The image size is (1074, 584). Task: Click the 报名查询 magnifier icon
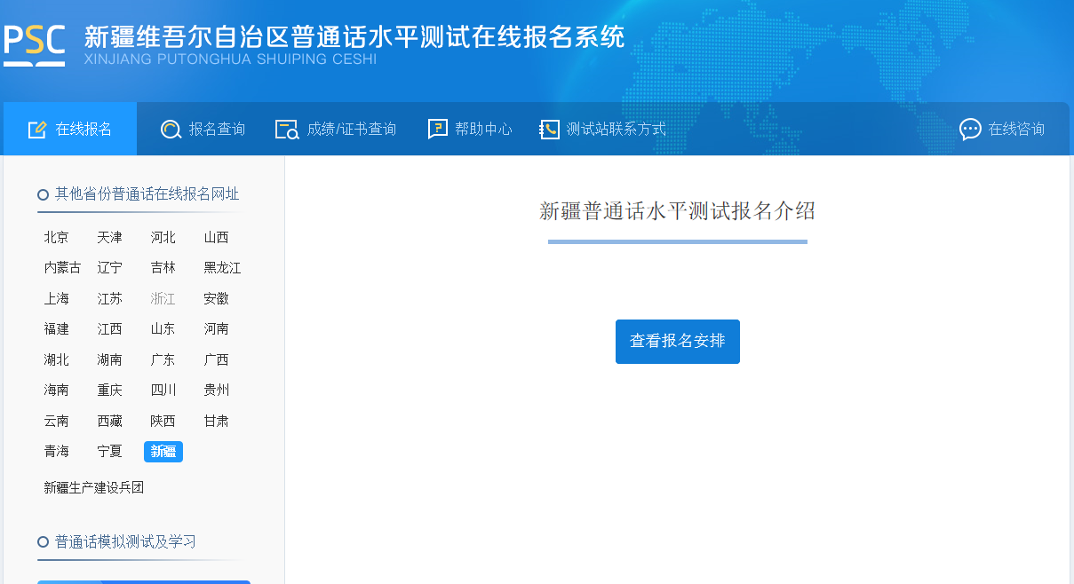coord(171,130)
